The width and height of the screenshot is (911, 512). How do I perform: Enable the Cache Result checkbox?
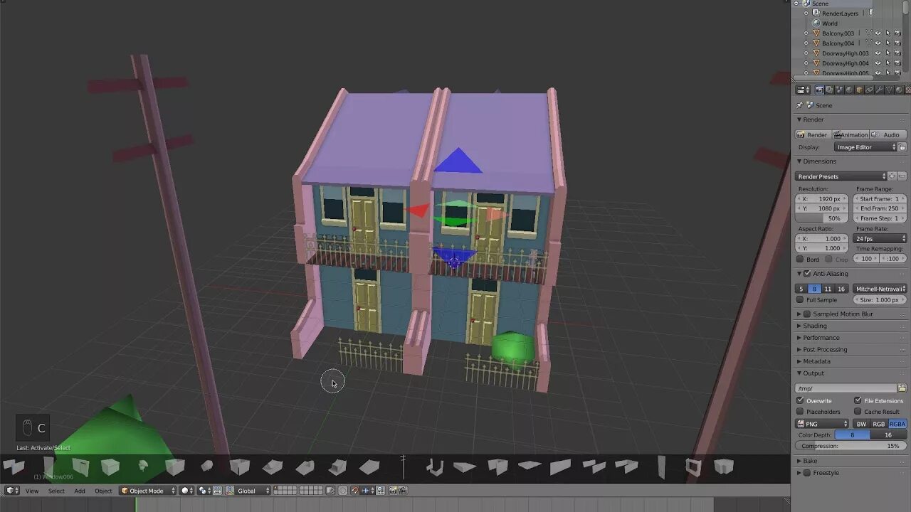coord(858,412)
